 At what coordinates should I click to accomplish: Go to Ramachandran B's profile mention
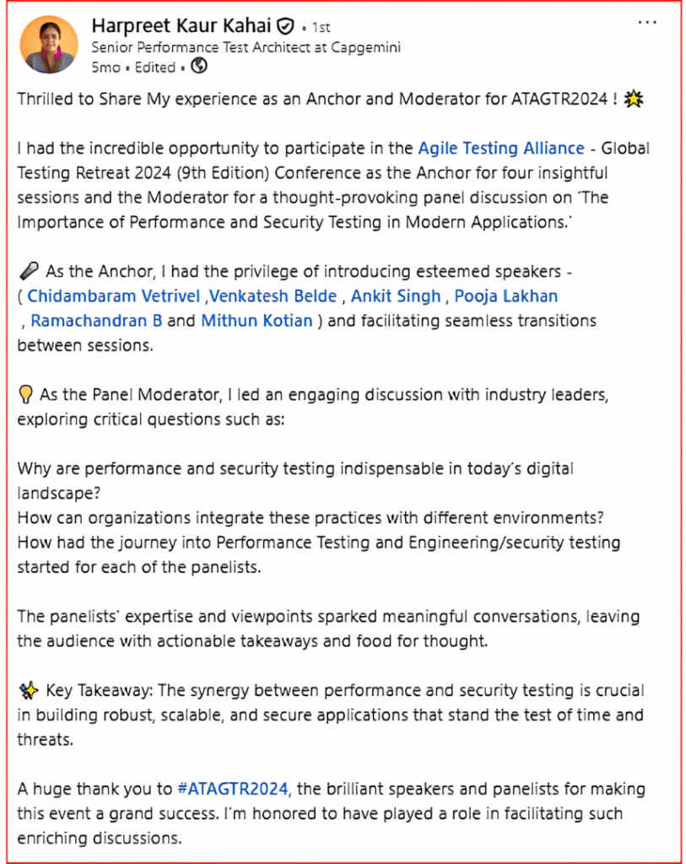click(91, 321)
